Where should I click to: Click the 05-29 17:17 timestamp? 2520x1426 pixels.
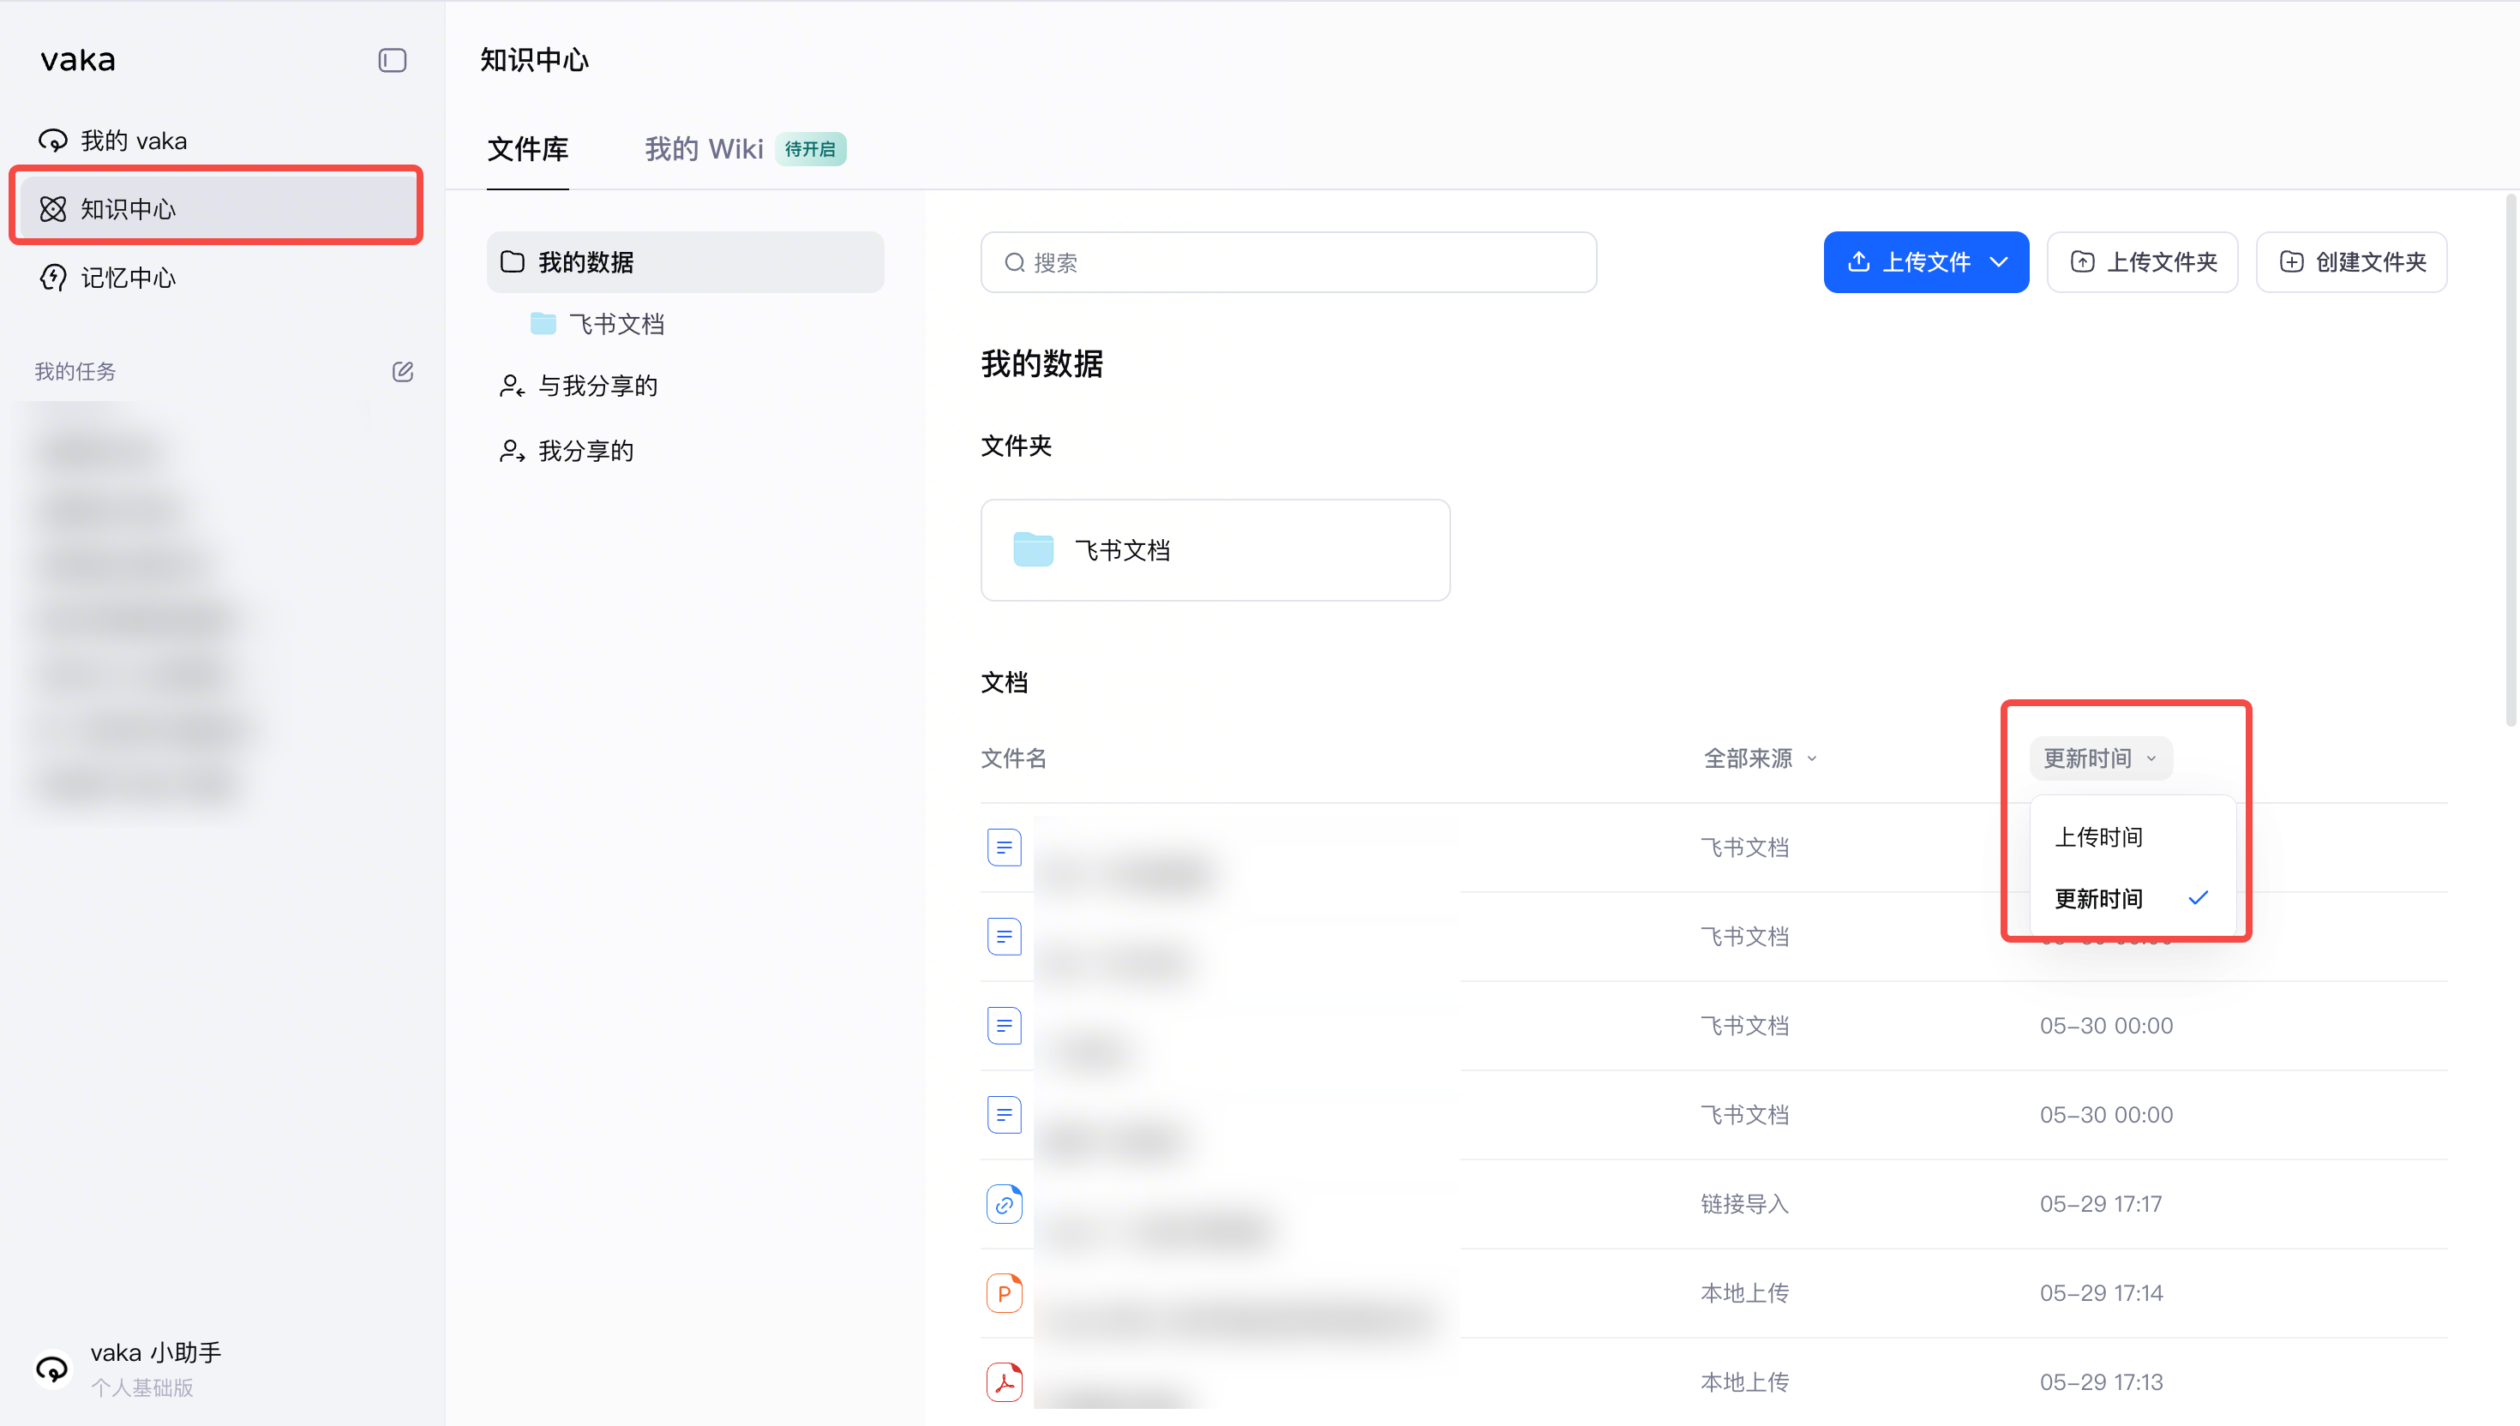point(2100,1204)
